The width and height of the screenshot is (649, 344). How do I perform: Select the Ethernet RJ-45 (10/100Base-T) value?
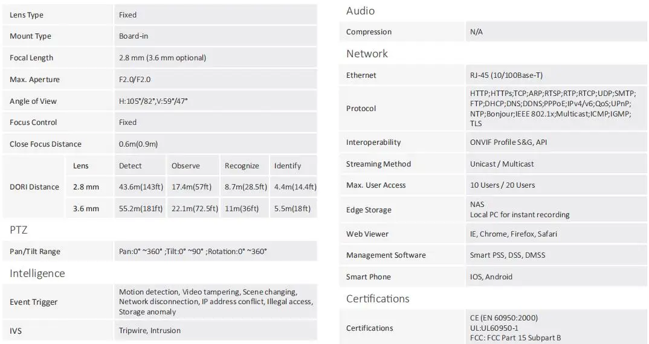506,75
